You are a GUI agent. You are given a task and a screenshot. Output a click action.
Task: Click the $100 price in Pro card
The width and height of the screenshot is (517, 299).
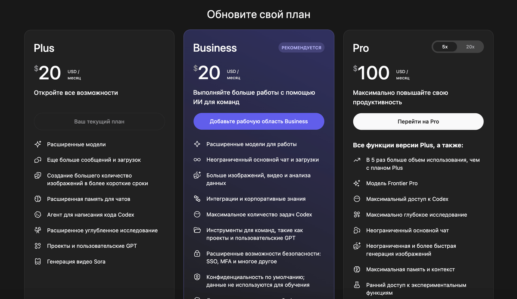click(x=371, y=73)
